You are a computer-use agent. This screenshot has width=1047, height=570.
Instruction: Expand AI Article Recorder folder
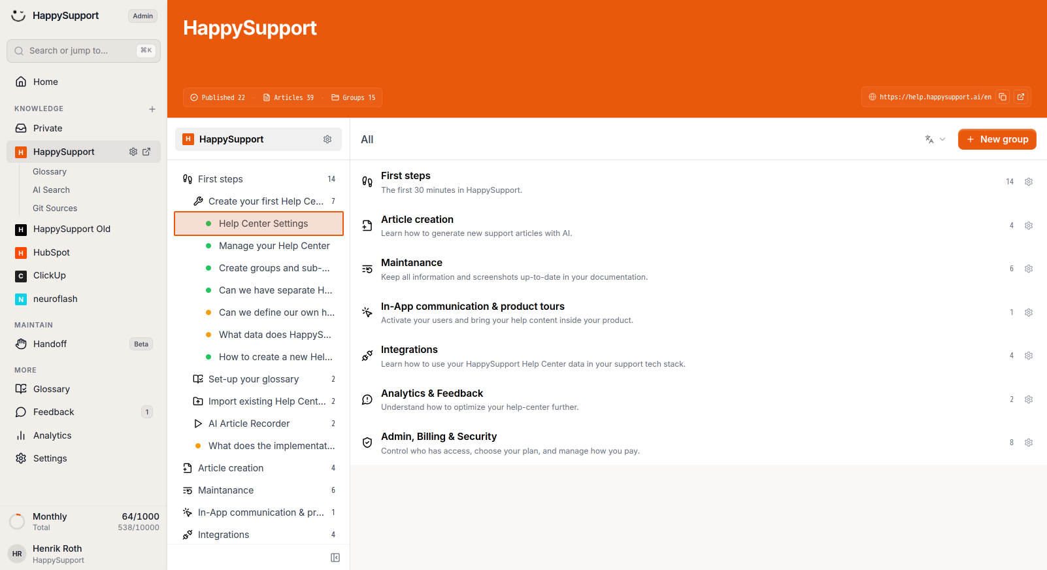click(259, 424)
